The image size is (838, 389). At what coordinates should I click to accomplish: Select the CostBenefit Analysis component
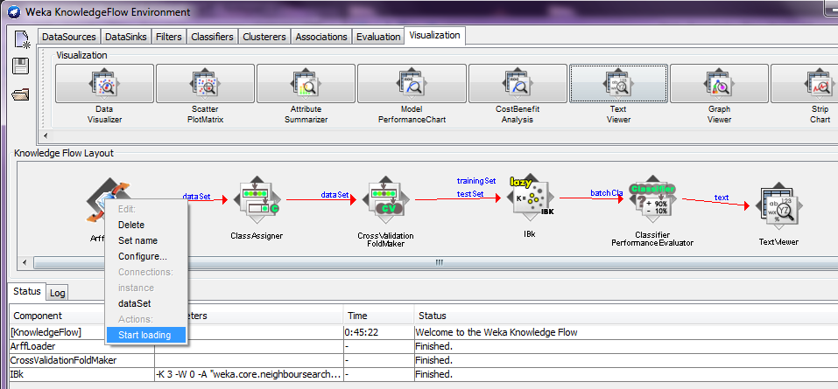[x=518, y=83]
